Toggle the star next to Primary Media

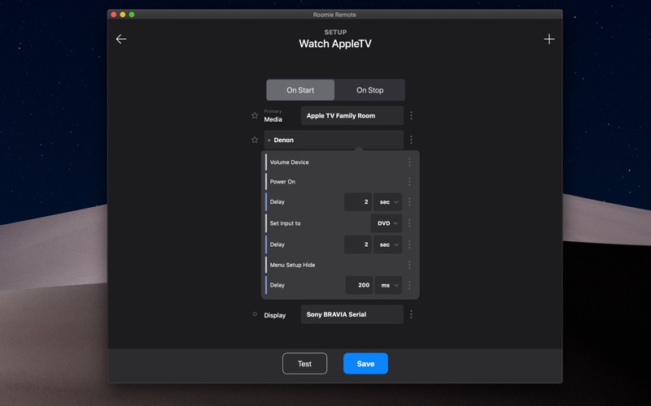pyautogui.click(x=255, y=115)
